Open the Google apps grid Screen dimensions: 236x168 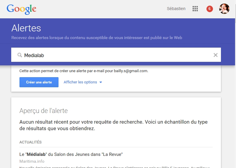(x=195, y=9)
